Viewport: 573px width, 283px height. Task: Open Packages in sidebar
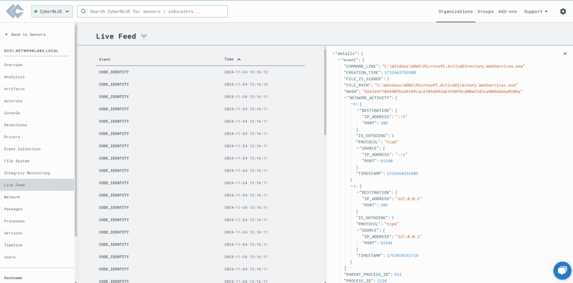tap(13, 209)
